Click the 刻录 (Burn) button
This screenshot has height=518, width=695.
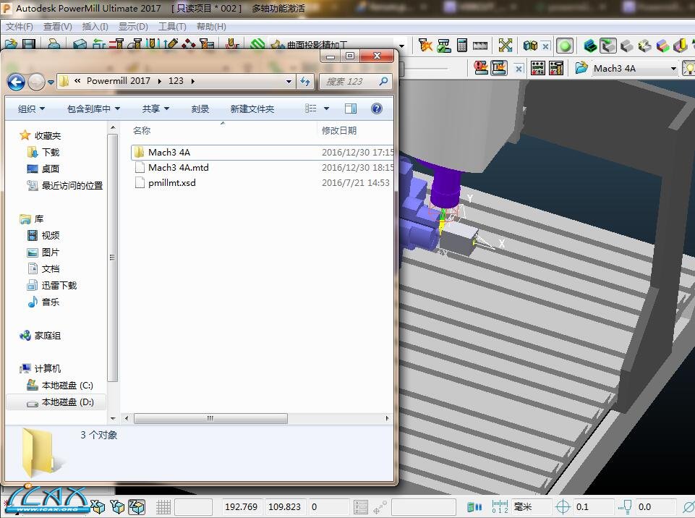[x=200, y=109]
